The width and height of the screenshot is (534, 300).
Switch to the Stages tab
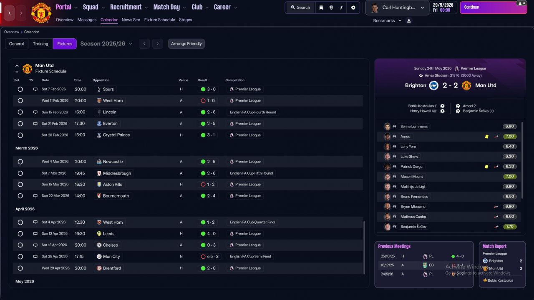click(x=186, y=20)
